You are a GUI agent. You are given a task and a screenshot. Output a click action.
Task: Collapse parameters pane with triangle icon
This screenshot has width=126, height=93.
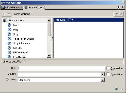(122, 89)
